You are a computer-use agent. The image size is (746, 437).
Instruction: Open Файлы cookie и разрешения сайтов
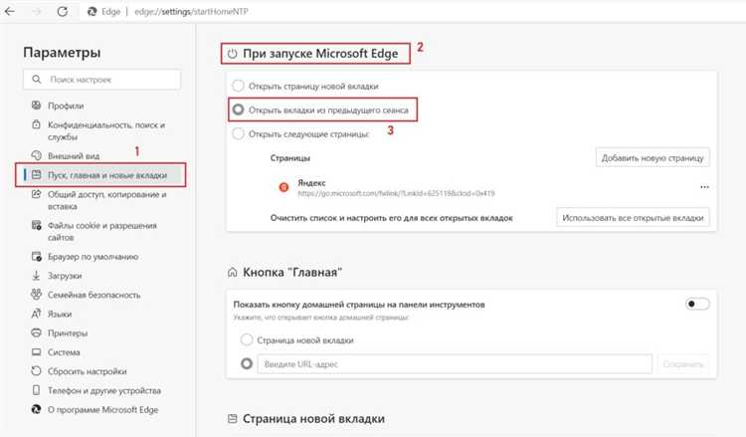[101, 231]
